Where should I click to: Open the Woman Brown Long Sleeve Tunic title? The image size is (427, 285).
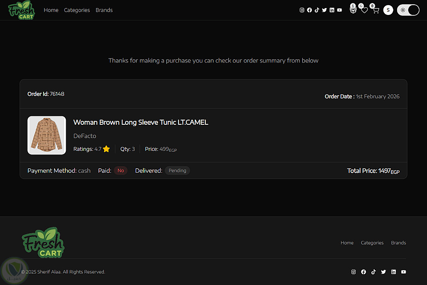(x=141, y=122)
